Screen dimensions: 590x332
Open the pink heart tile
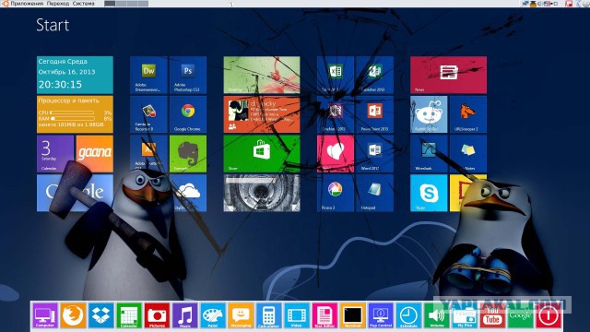point(336,154)
